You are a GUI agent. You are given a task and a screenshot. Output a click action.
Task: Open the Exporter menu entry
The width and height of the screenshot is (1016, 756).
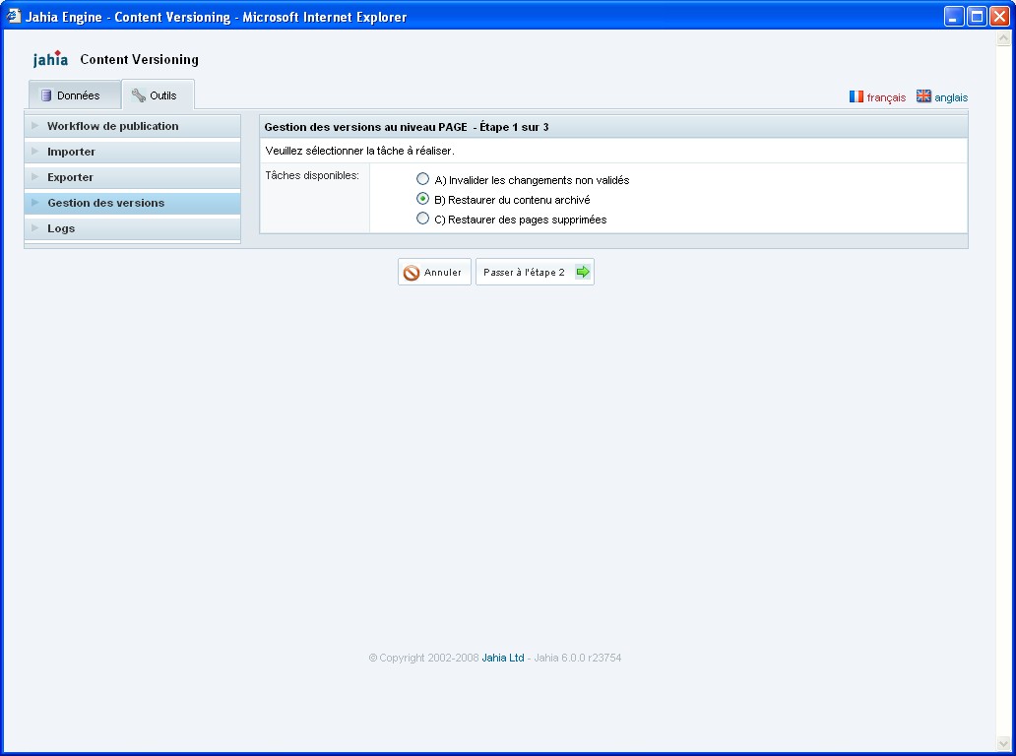click(x=132, y=177)
